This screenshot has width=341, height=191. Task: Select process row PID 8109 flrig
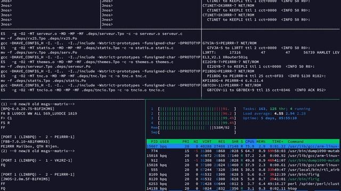click(x=243, y=175)
